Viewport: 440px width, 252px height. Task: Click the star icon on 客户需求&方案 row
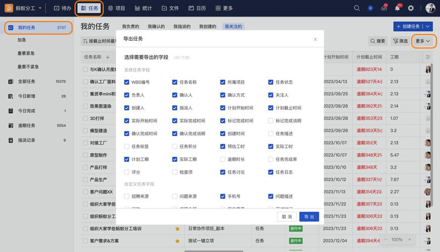[x=177, y=241]
